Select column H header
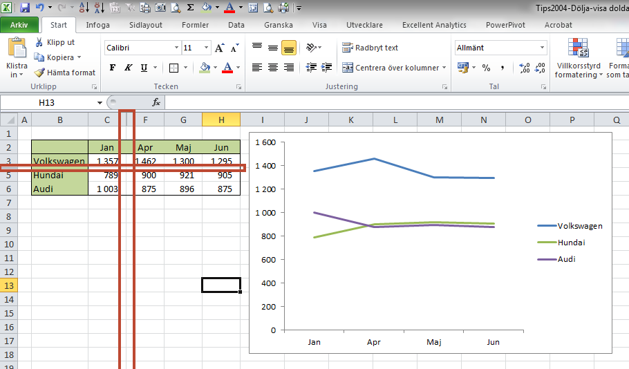Viewport: 629px width, 369px height. click(x=221, y=120)
